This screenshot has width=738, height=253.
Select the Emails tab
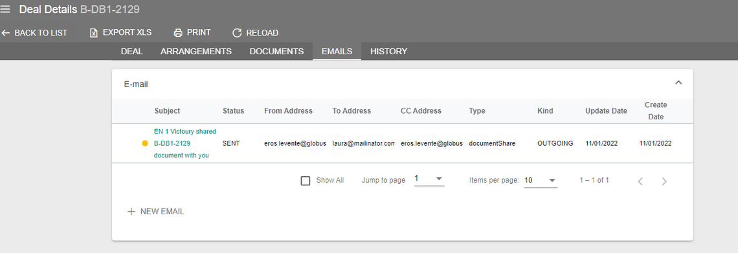337,51
